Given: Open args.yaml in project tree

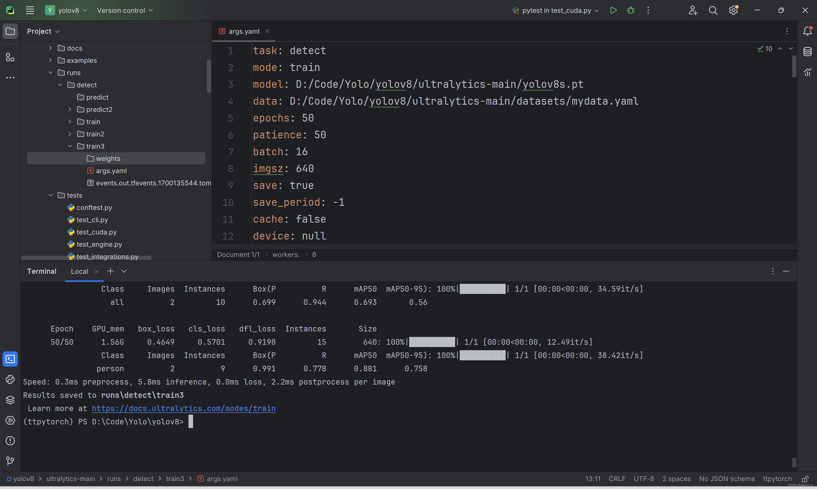Looking at the screenshot, I should [x=111, y=171].
